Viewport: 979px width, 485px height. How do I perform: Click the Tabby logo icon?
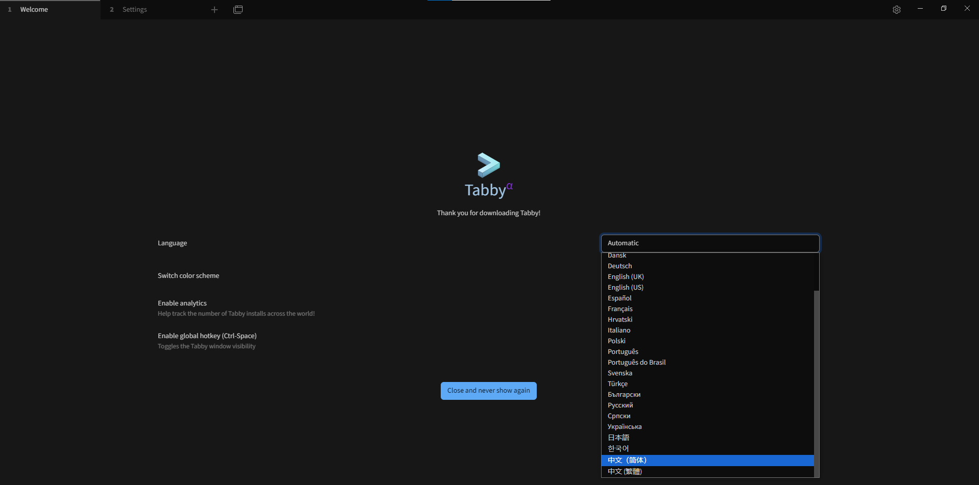489,165
